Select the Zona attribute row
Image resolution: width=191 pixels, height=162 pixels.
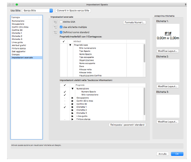point(102,66)
